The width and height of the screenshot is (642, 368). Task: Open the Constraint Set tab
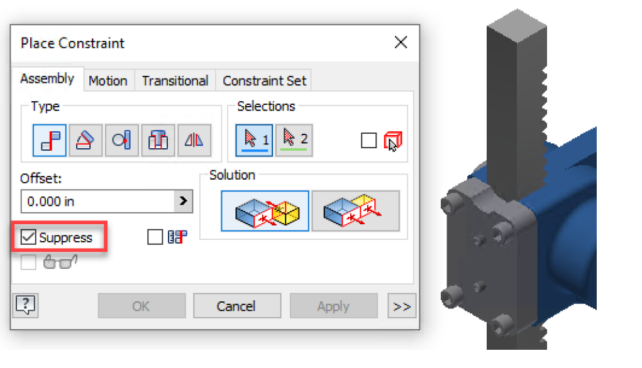265,80
